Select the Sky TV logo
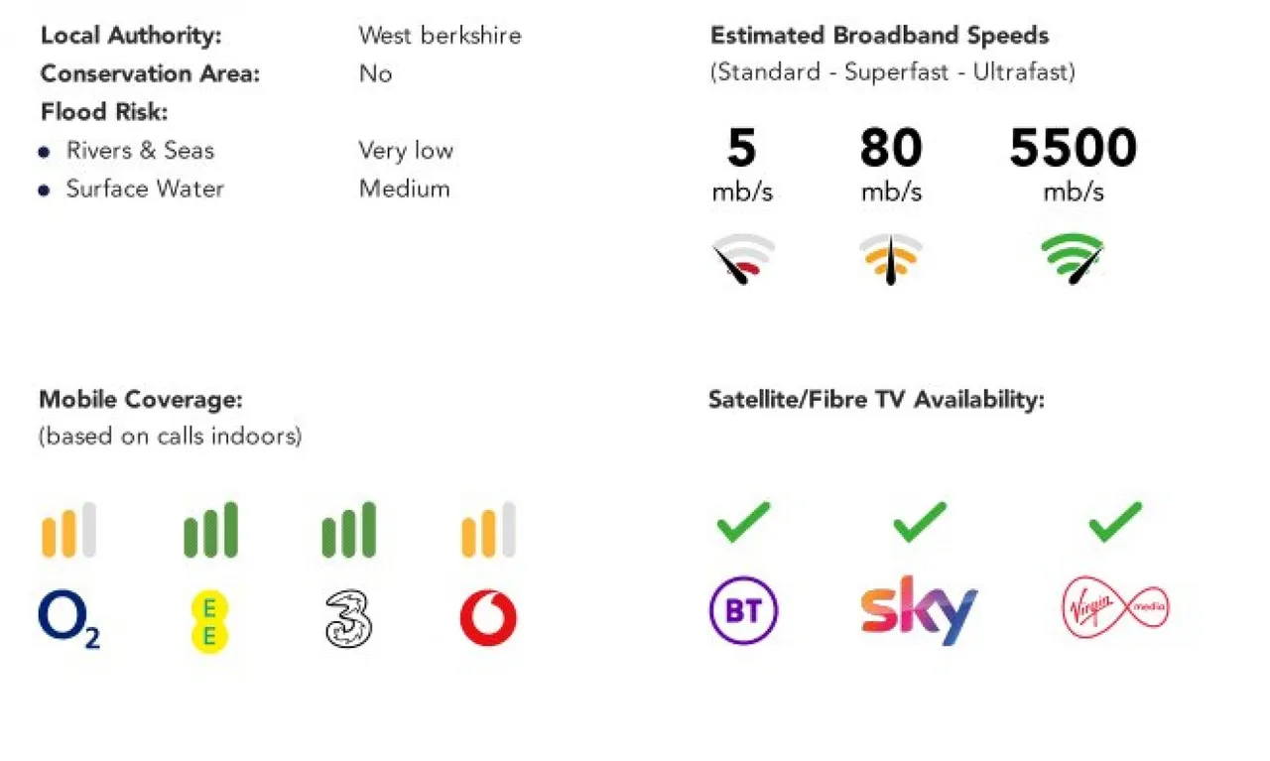 pos(919,610)
